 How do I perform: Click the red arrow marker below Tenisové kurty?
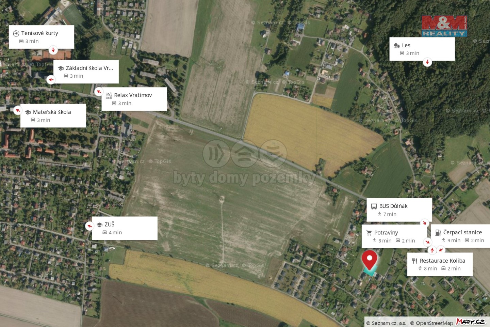pyautogui.click(x=53, y=50)
